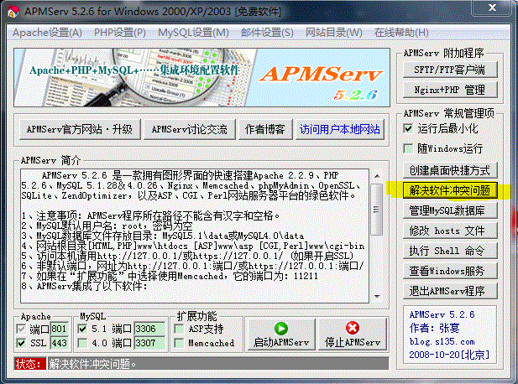Viewport: 518px width, 384px height.
Task: Click APMServ官方网站·升级 button
Action: [80, 129]
